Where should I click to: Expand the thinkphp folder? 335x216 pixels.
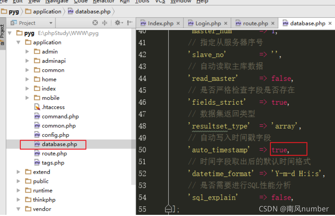[18, 199]
